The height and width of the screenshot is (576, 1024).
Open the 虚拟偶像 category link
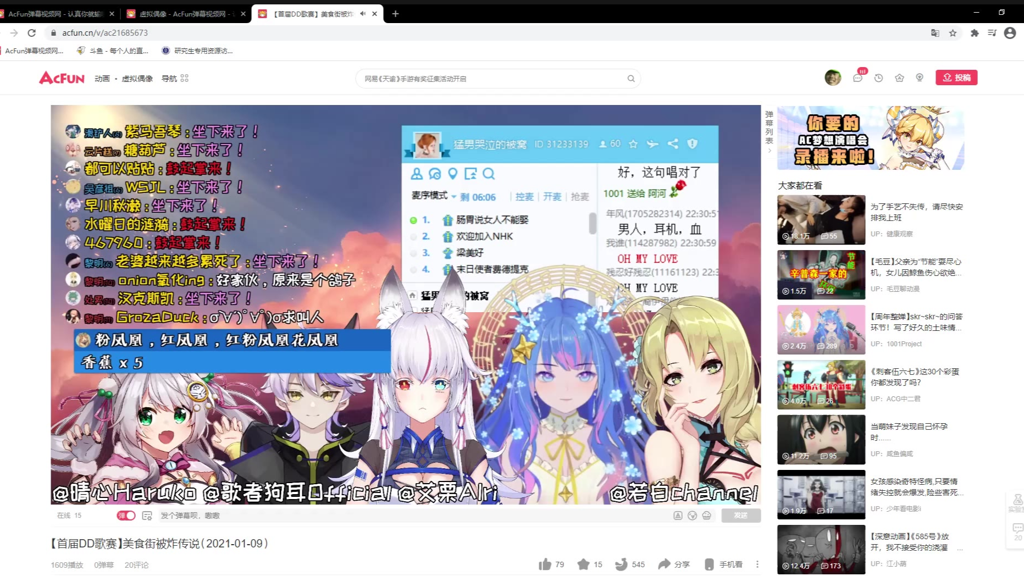coord(137,79)
